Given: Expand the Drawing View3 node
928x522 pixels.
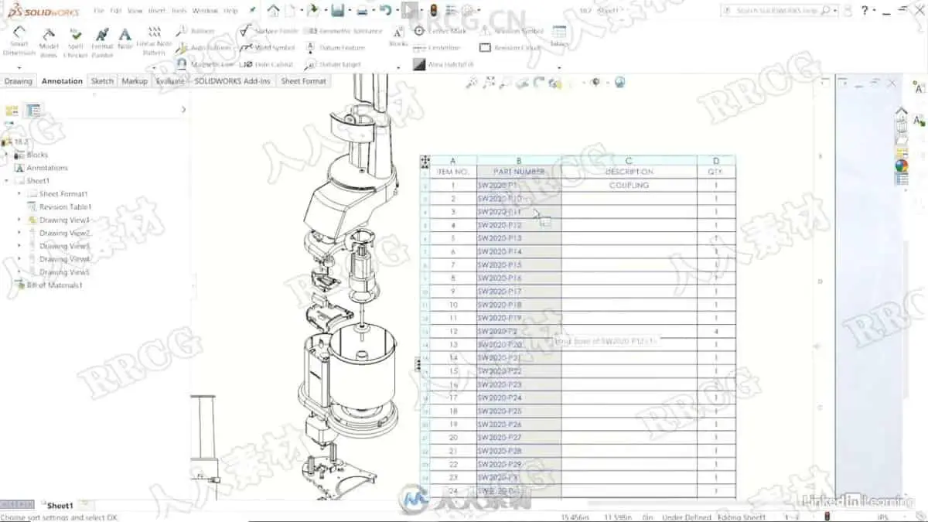Looking at the screenshot, I should click(19, 246).
